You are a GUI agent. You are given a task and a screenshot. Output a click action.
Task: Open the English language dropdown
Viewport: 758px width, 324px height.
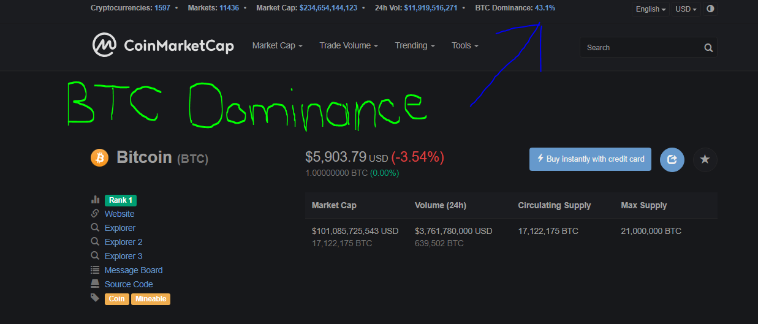tap(651, 9)
